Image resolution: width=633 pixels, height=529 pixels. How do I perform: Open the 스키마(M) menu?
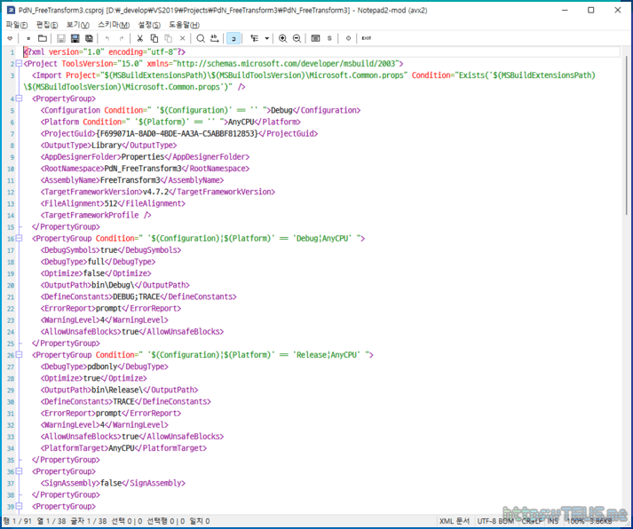(114, 25)
